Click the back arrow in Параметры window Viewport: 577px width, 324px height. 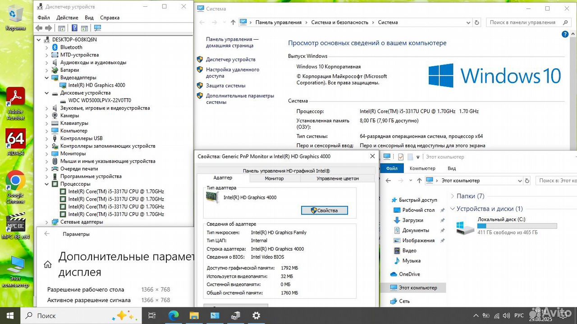click(x=46, y=234)
